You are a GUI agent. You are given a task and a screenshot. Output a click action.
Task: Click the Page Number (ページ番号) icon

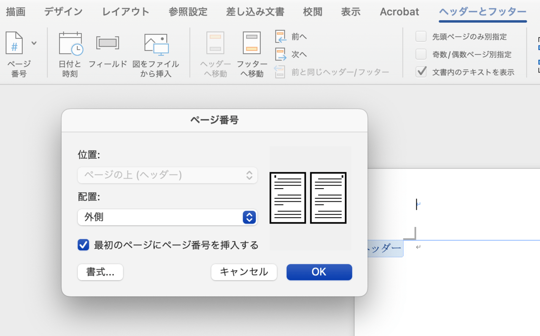point(14,43)
